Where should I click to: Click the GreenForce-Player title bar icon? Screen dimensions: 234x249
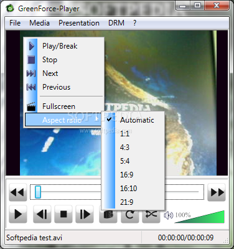point(10,8)
